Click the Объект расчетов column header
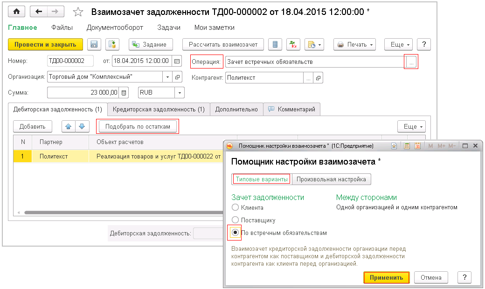 (x=163, y=142)
